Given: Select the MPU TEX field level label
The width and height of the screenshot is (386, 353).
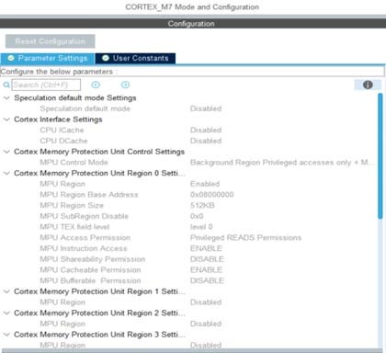Looking at the screenshot, I should pos(74,227).
